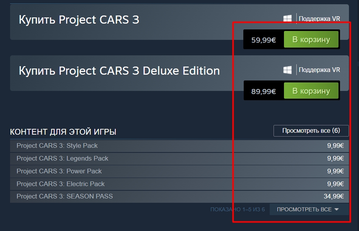This screenshot has width=359, height=231.
Task: Click 'Поддержка VR' label for Project CARS 3
Action: pos(319,19)
